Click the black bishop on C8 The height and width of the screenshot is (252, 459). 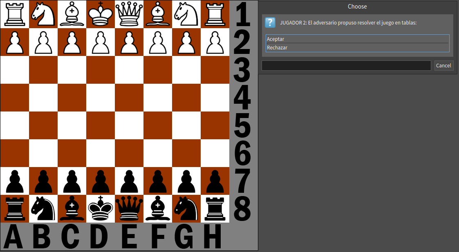click(72, 208)
